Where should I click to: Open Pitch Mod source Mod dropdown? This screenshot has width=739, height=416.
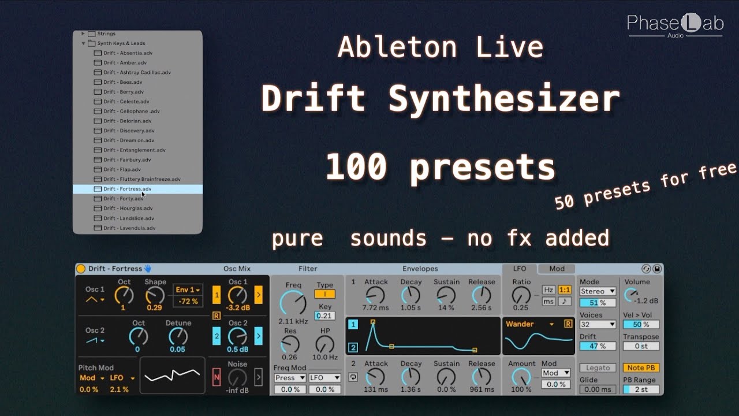[x=91, y=378]
